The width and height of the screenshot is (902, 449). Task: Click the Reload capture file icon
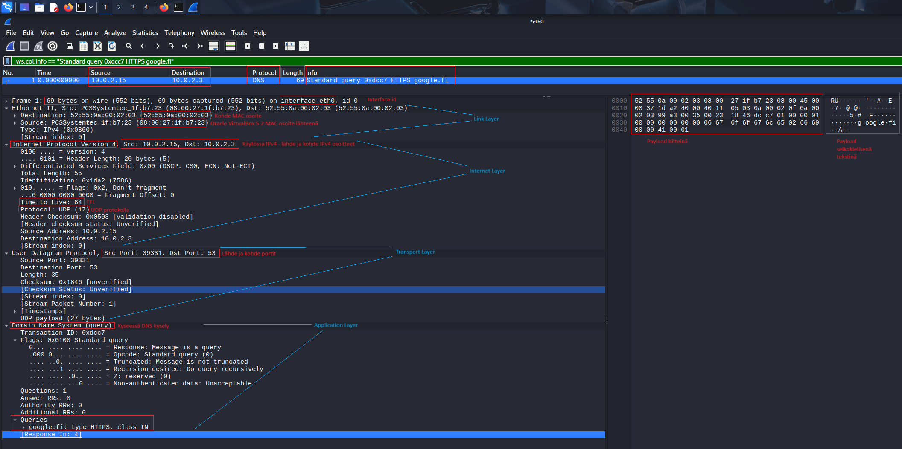point(112,46)
